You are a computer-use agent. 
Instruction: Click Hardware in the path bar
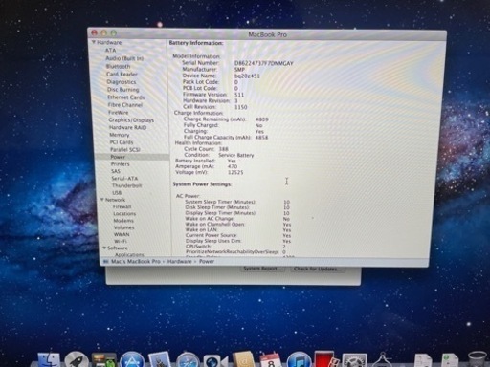(x=180, y=261)
